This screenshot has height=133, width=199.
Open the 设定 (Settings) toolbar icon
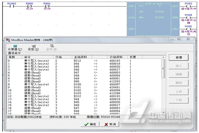pos(33,48)
